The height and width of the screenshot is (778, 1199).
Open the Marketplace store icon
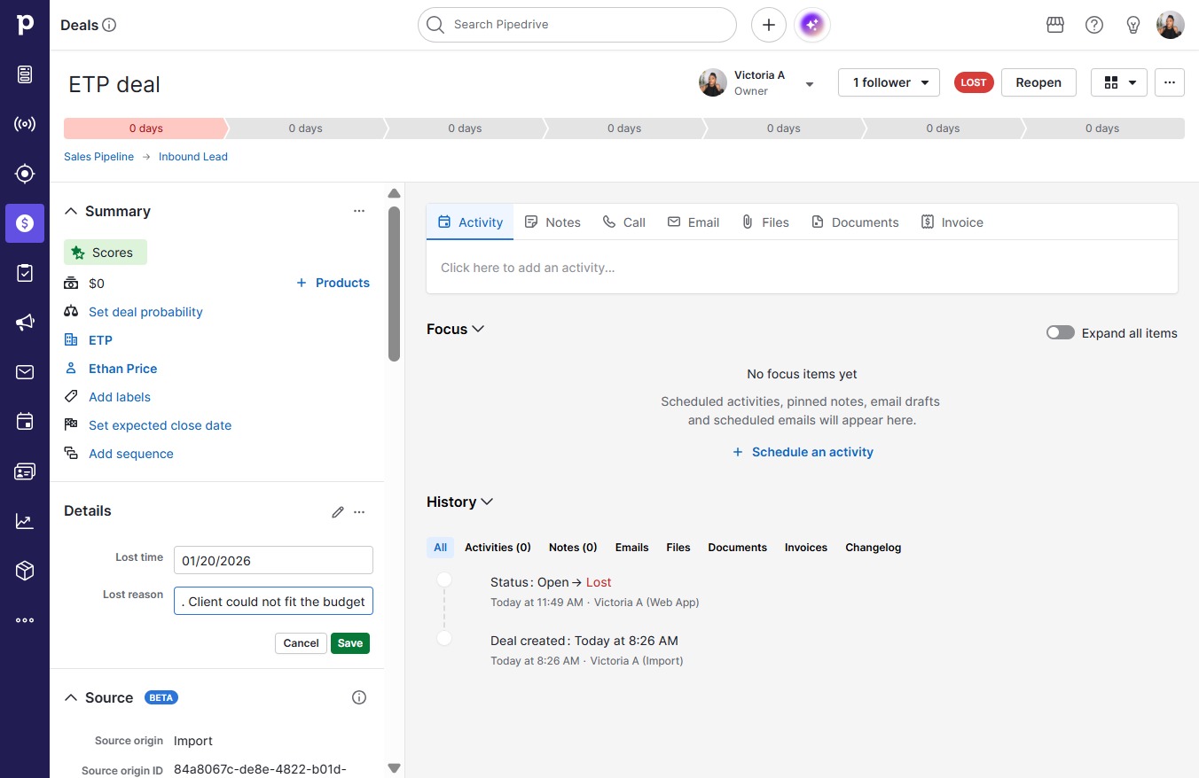1055,25
